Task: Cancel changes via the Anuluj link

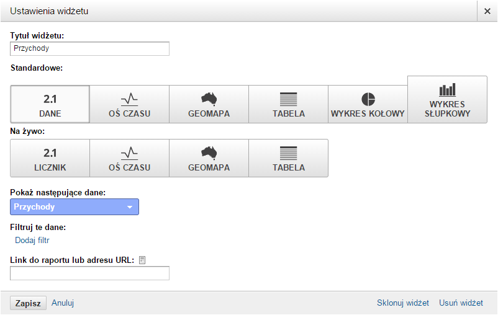Action: pos(63,303)
